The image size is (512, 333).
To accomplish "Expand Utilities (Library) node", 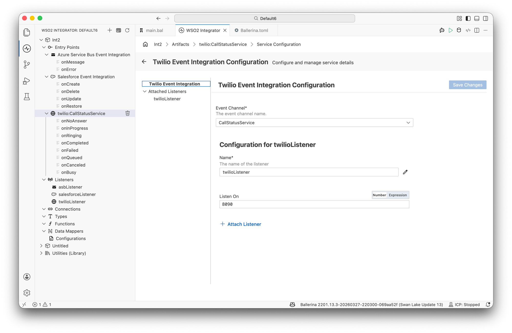I will click(x=41, y=253).
